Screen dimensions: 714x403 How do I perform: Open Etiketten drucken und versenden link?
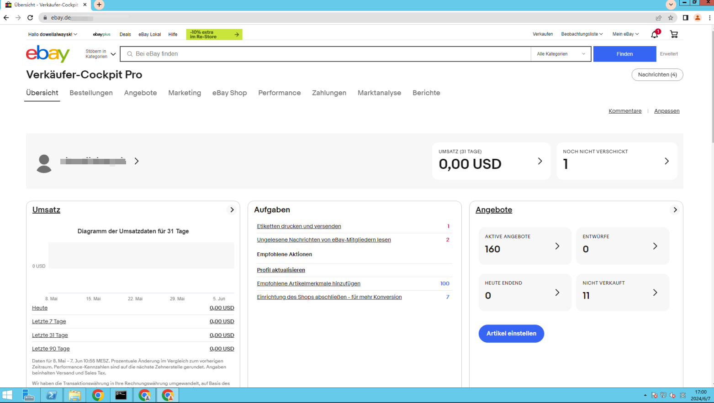[299, 226]
